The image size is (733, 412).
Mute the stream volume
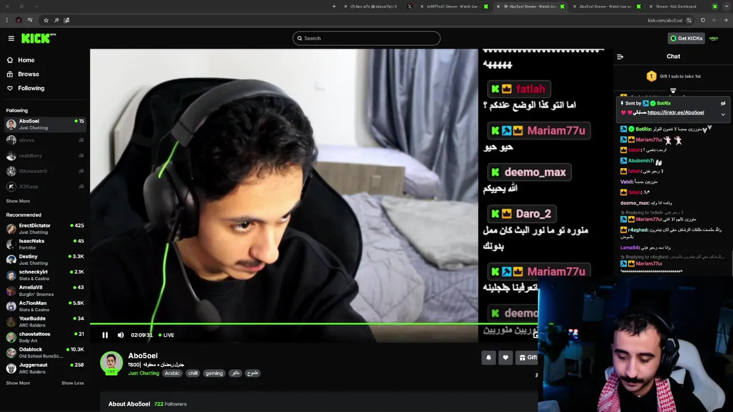120,335
